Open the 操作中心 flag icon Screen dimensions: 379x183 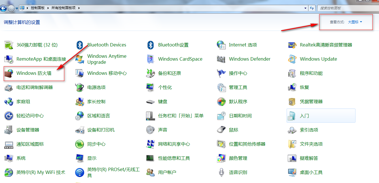(221, 73)
